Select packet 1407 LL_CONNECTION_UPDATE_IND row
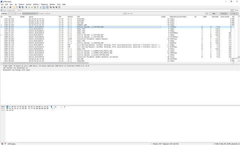The width and height of the screenshot is (240, 145). pos(117,51)
